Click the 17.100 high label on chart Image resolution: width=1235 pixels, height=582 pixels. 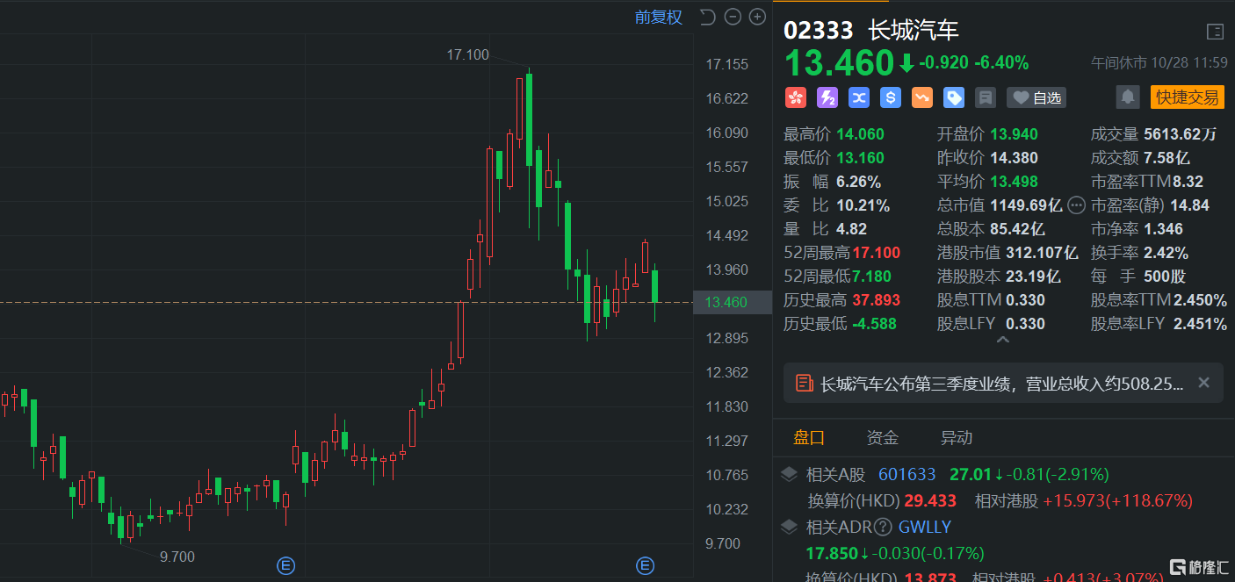[x=468, y=54]
